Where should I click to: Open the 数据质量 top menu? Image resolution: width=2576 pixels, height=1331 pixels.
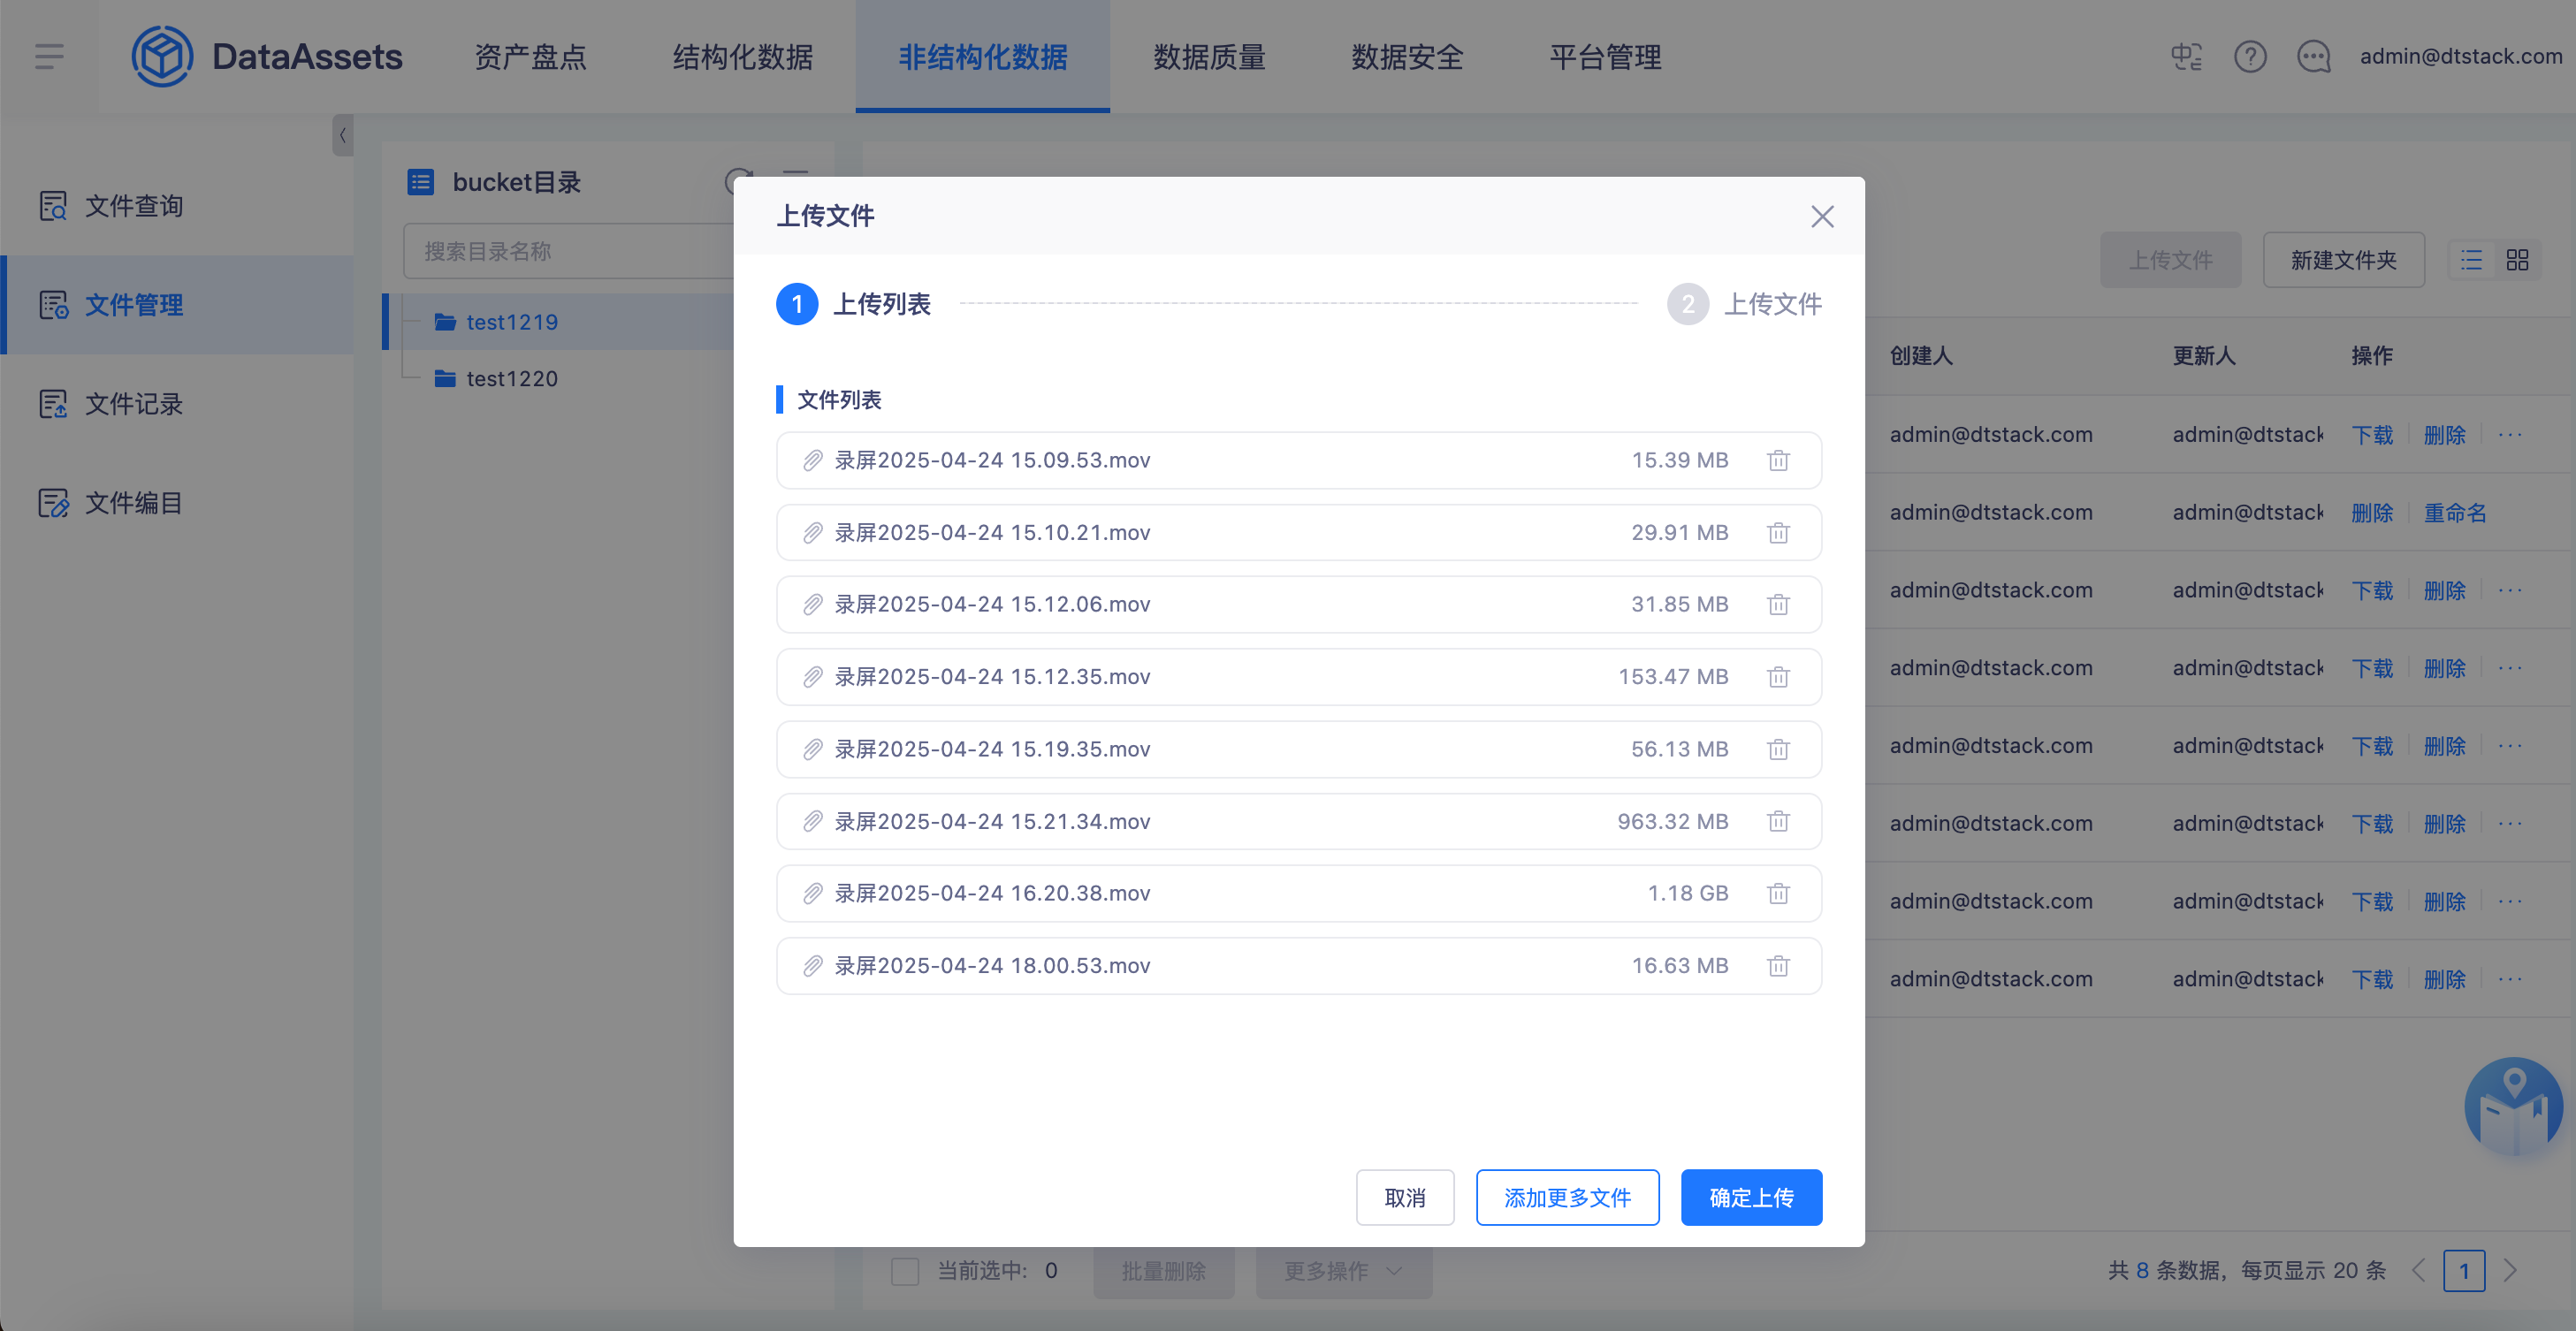pos(1209,57)
